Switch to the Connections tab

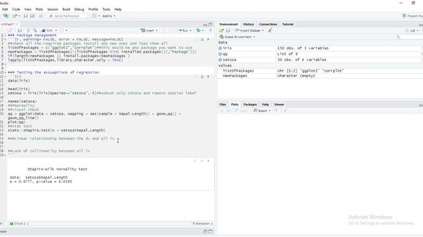(x=268, y=24)
